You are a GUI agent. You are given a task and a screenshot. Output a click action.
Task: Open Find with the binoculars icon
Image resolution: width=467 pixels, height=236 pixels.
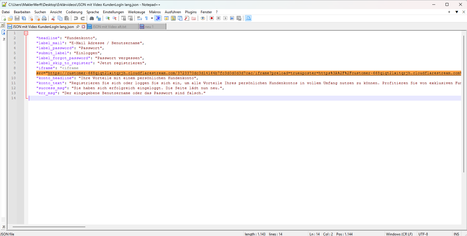point(92,18)
